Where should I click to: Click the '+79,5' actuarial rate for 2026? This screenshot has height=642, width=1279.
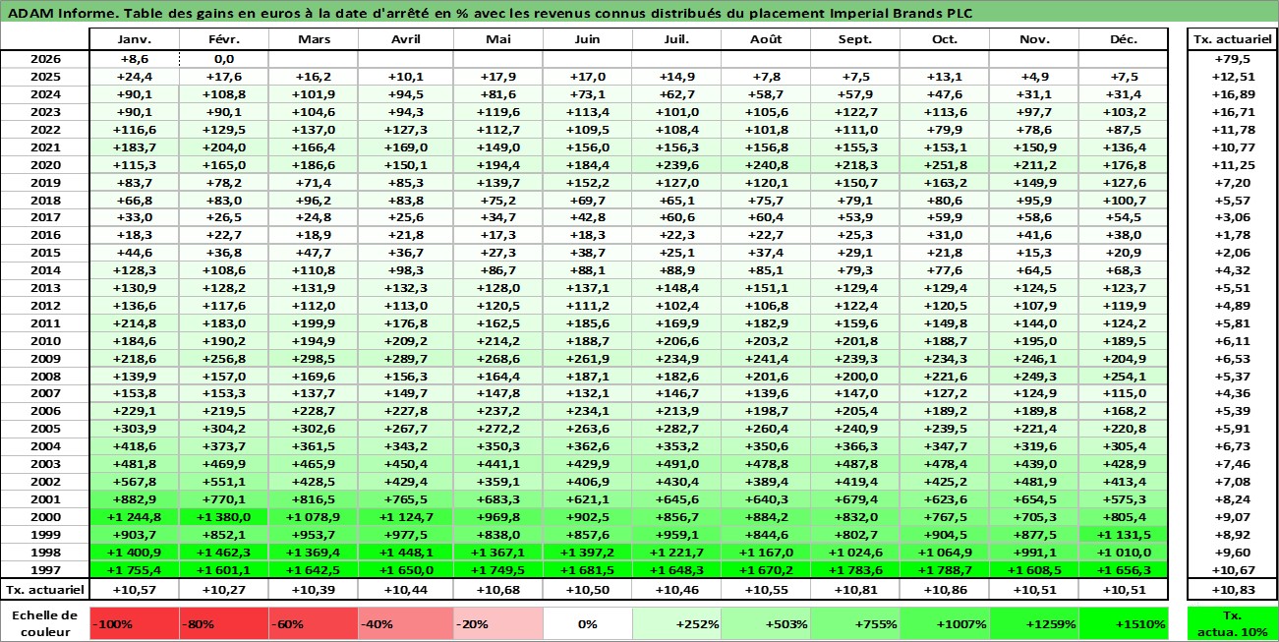[x=1232, y=59]
